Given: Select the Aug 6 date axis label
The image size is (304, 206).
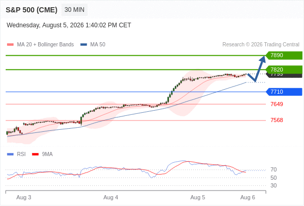Looking at the screenshot, I should (248, 197).
